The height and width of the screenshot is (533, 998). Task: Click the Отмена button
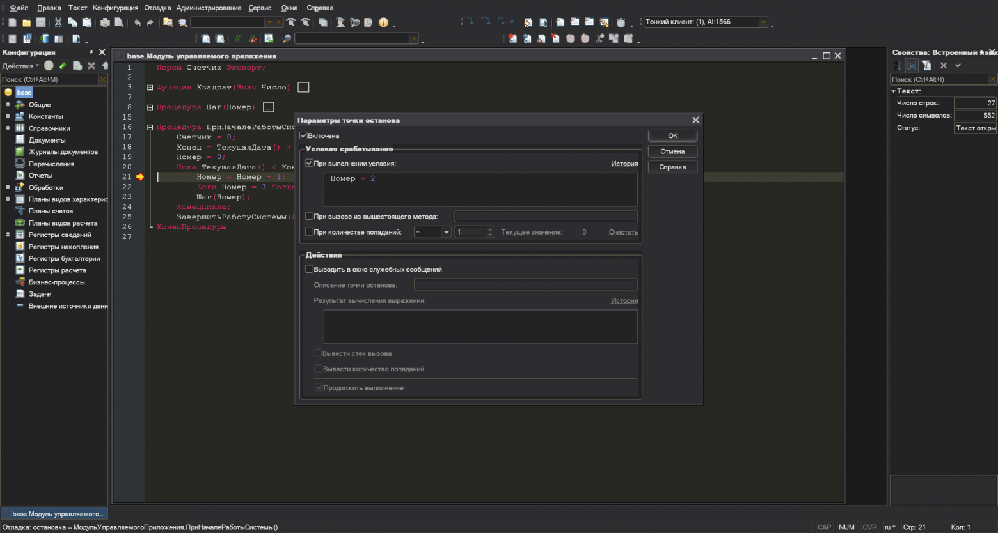[x=673, y=151]
